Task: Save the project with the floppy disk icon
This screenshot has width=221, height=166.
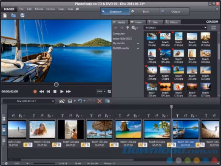Action: click(x=22, y=15)
